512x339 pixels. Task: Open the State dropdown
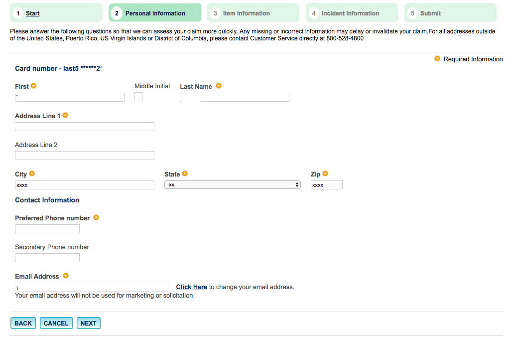233,184
